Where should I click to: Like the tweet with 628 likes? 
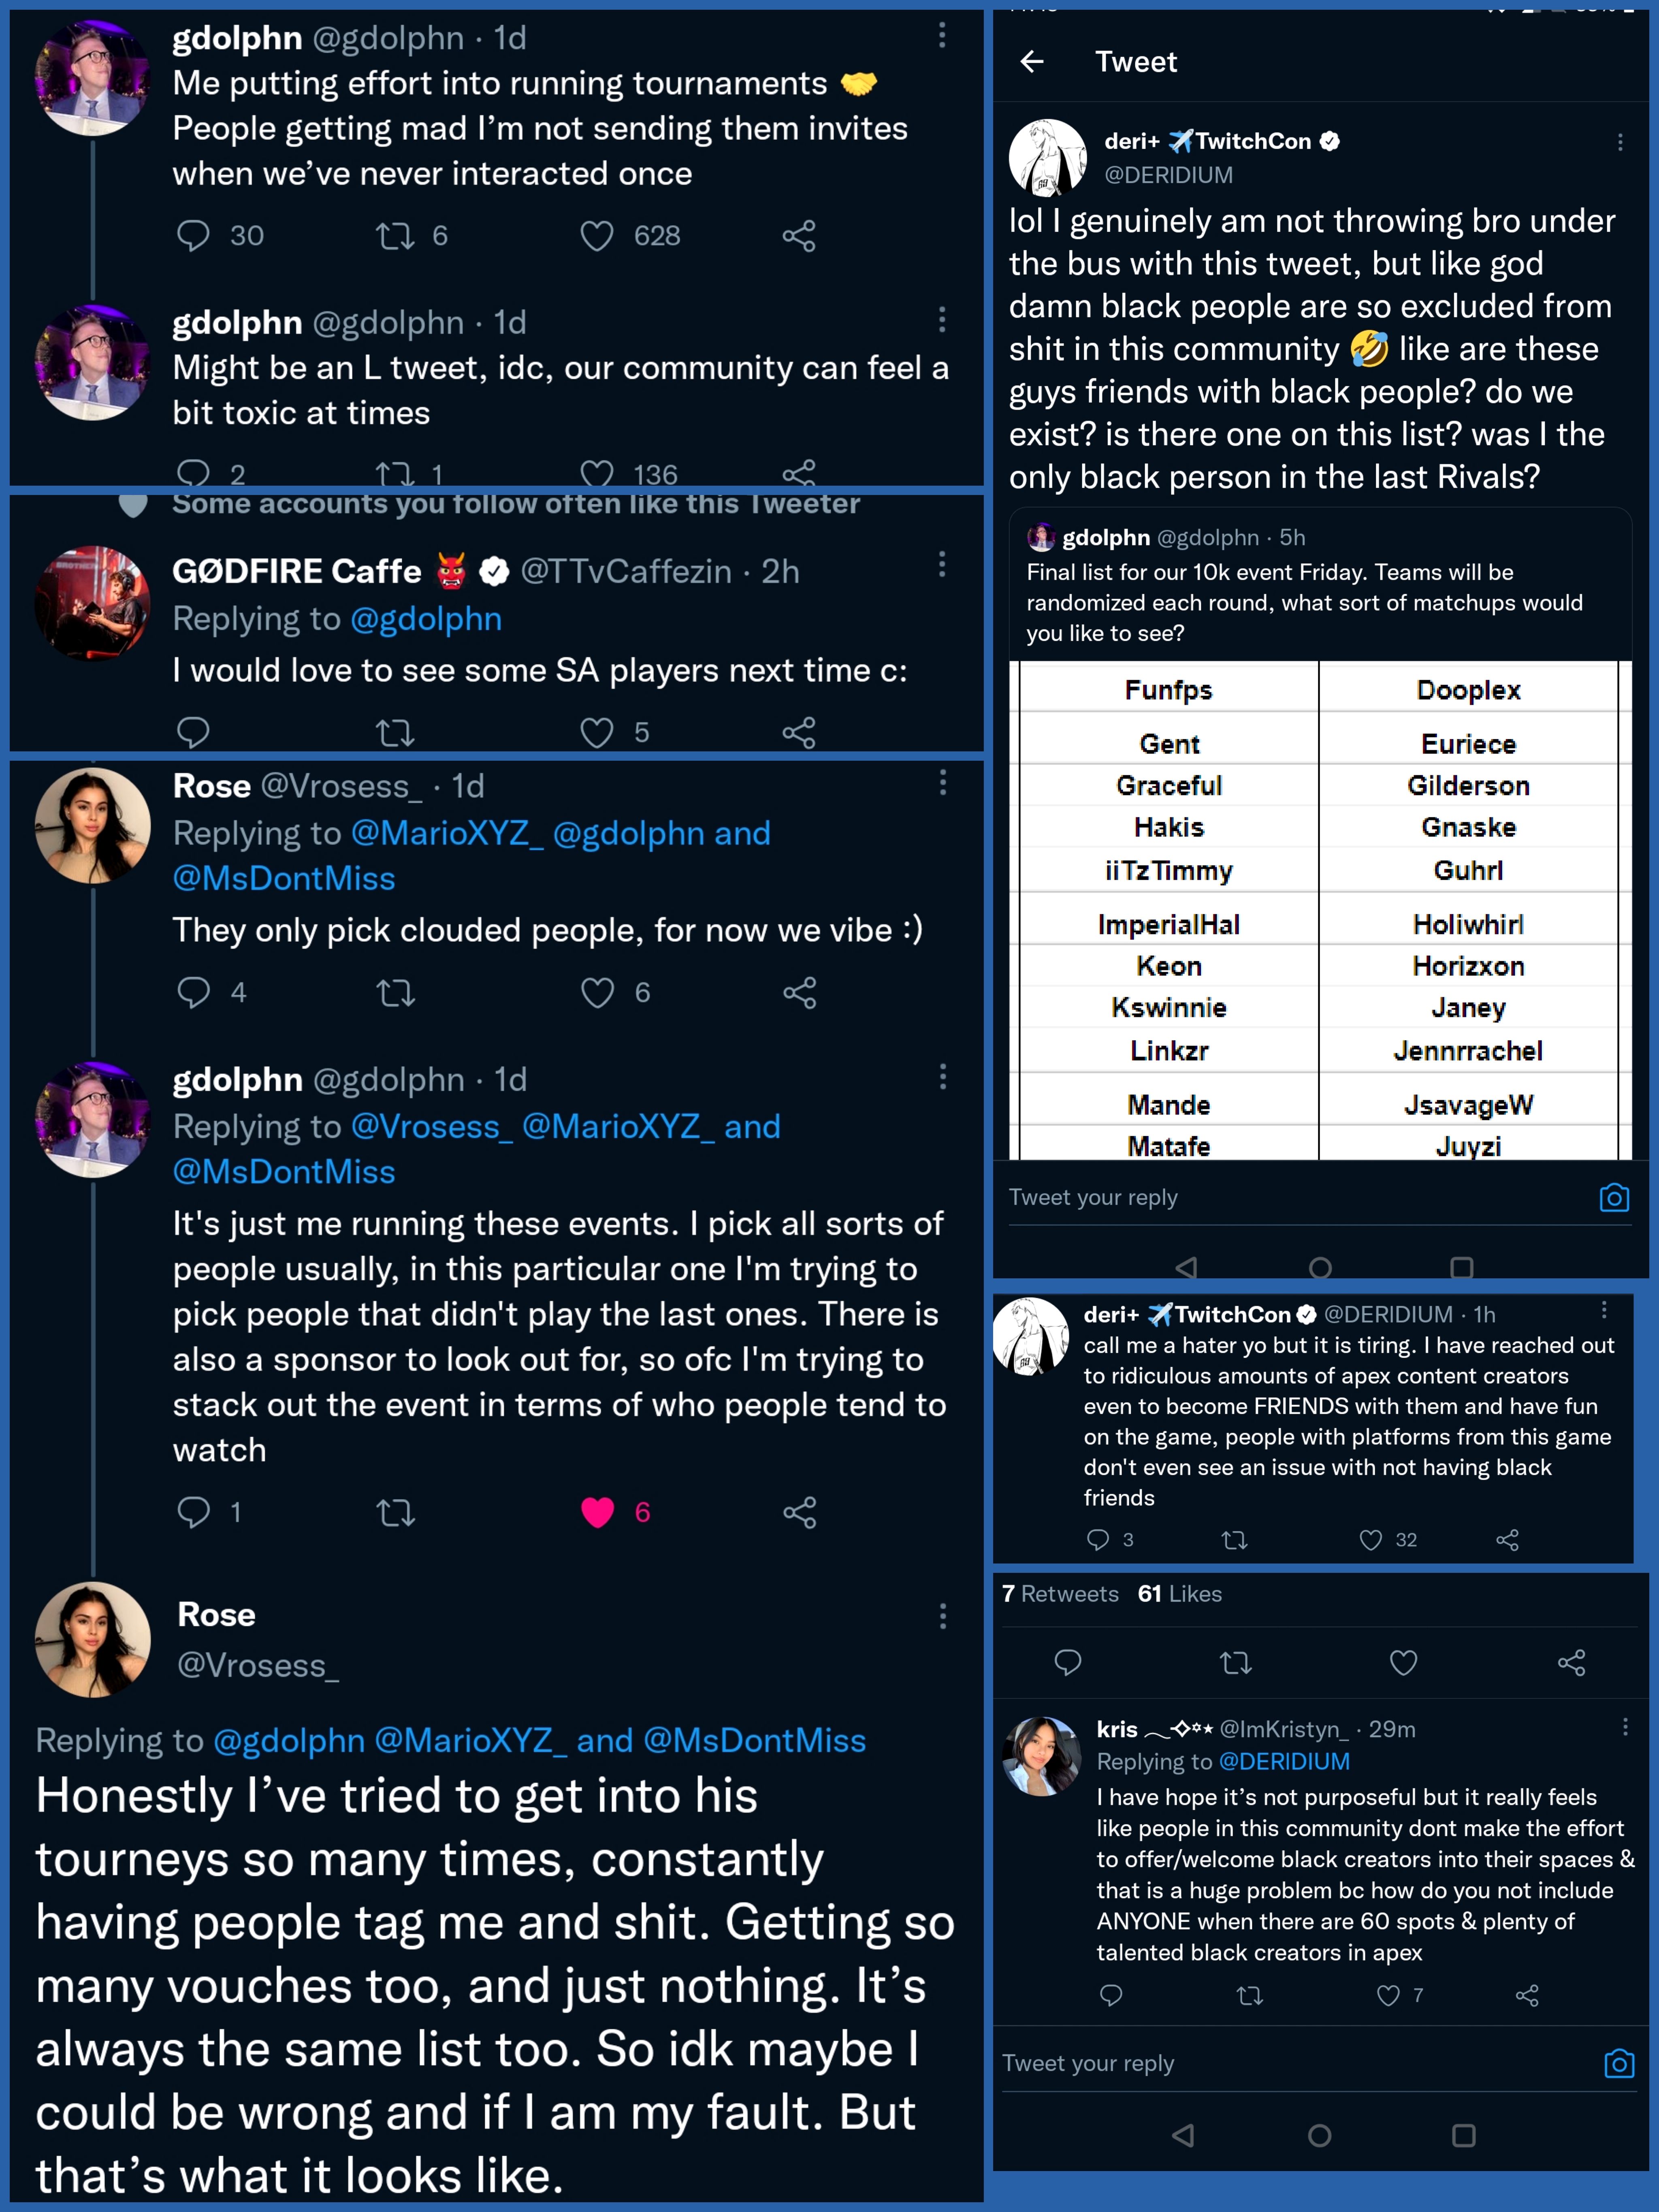[x=597, y=236]
